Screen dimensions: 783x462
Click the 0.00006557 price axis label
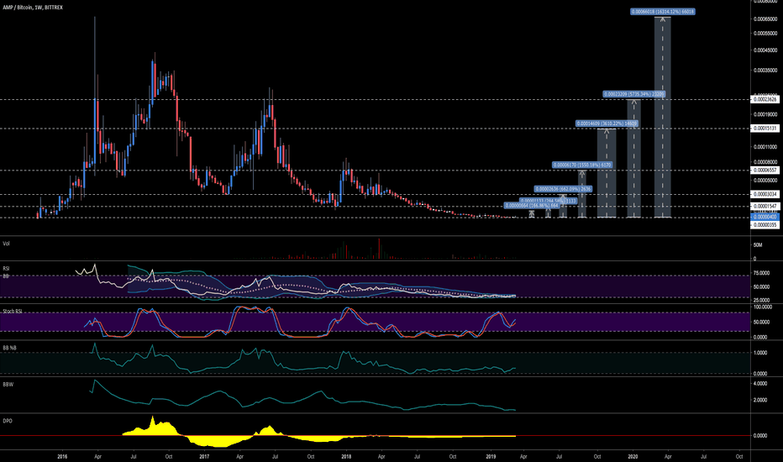tap(765, 171)
